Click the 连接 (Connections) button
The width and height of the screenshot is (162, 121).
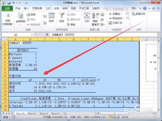coord(31,15)
